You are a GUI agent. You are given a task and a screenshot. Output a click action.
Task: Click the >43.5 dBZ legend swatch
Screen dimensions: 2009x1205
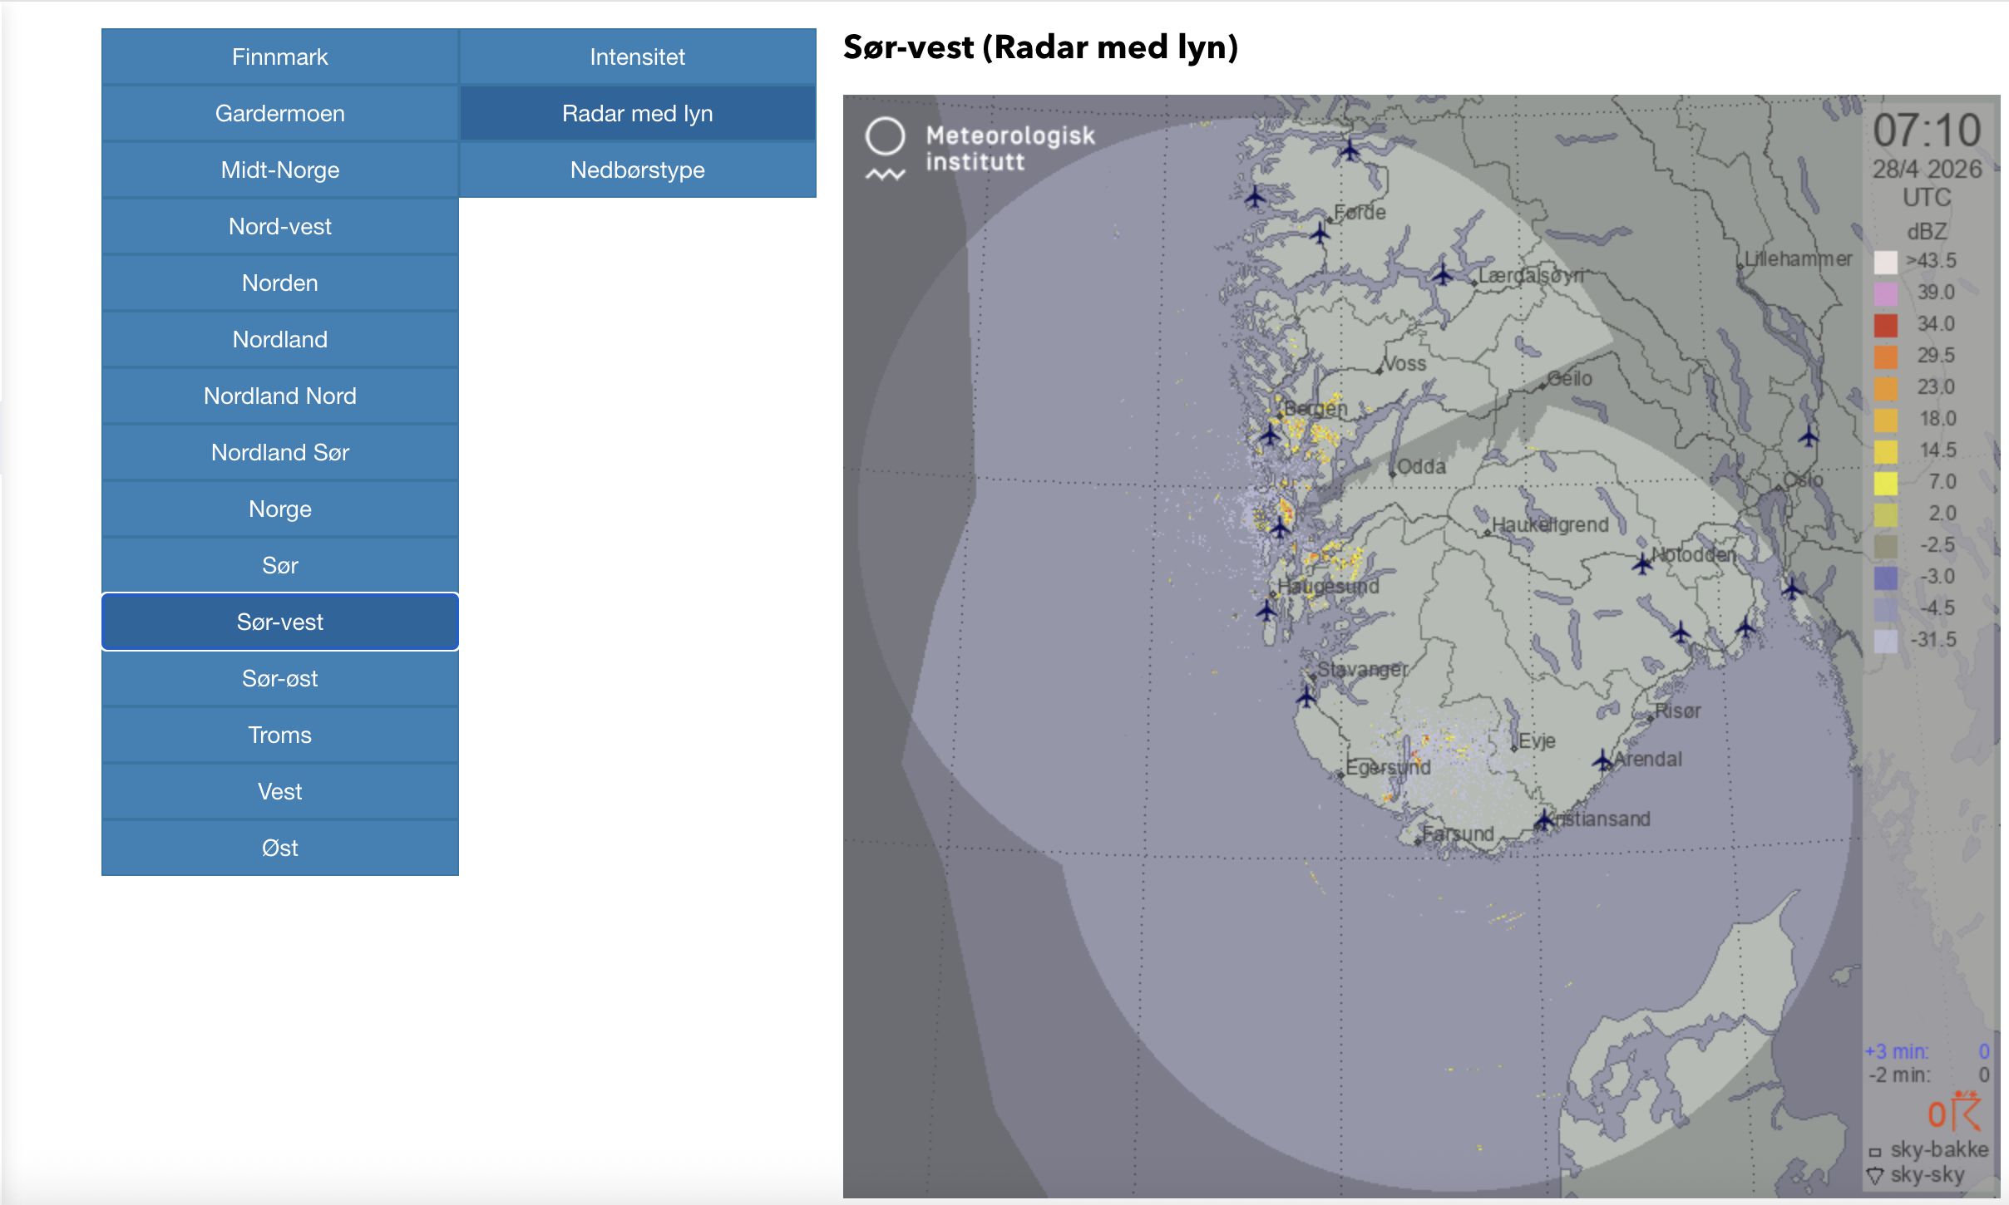tap(1886, 262)
